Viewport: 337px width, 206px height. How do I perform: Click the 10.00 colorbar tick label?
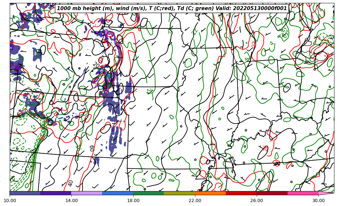tap(10, 200)
